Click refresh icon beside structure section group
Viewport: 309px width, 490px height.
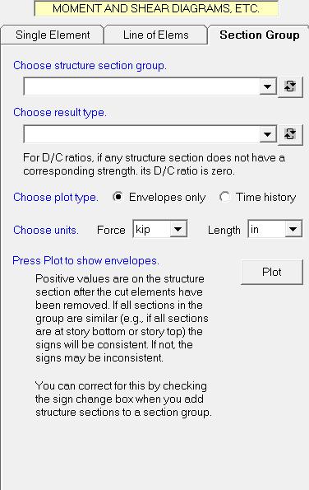290,86
